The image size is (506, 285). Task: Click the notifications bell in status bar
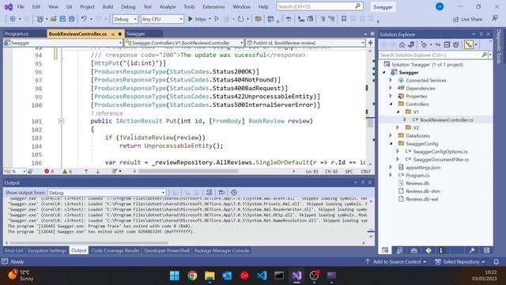[x=497, y=261]
